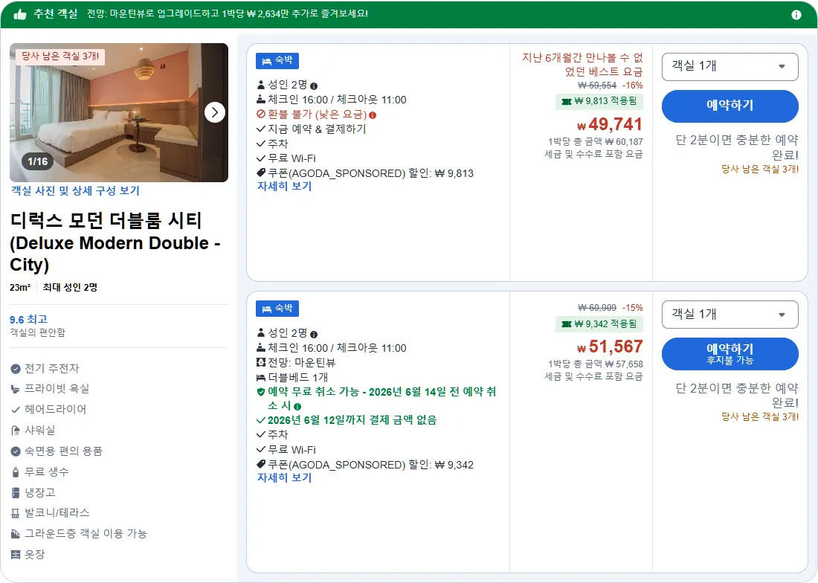Click the 샤워실 shower icon
The height and width of the screenshot is (583, 818).
click(x=16, y=431)
